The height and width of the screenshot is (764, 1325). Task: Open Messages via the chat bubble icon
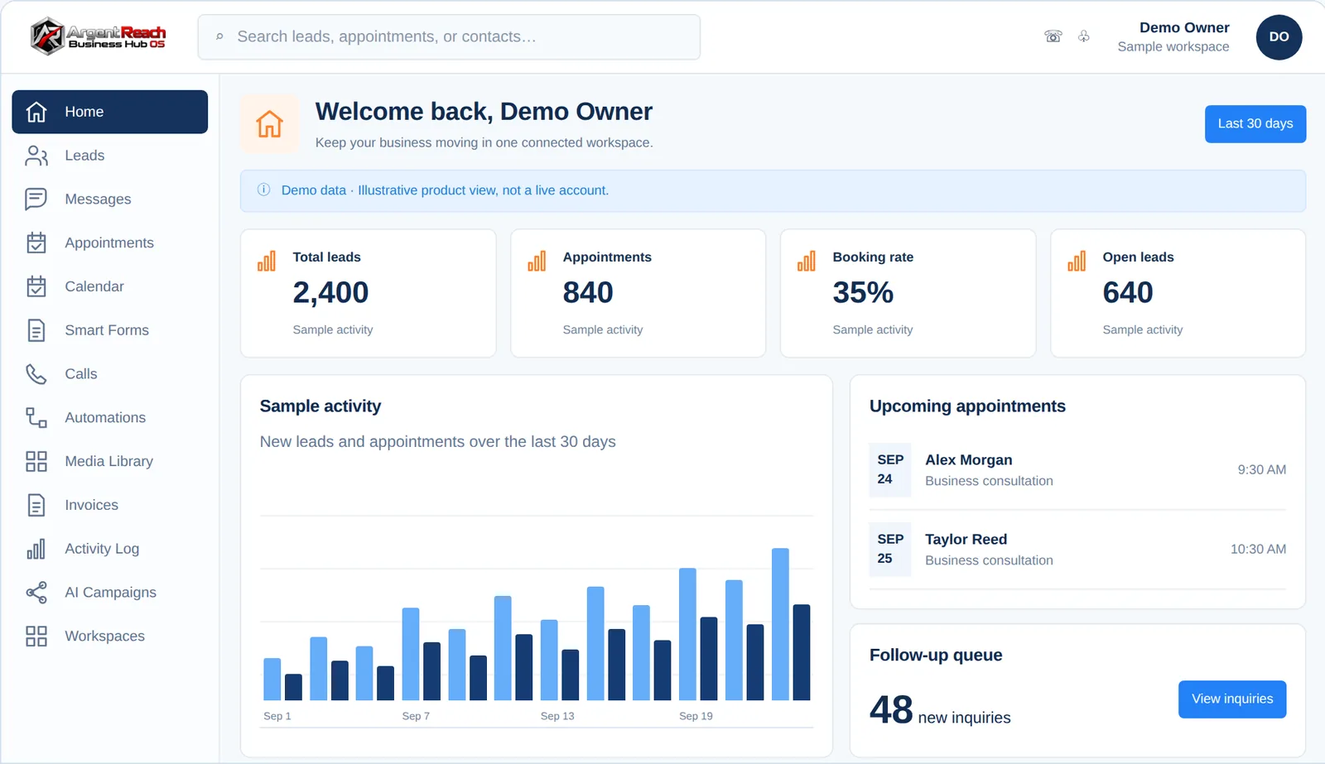coord(36,199)
